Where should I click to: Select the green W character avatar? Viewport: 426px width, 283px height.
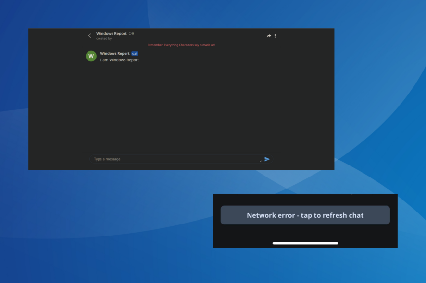point(91,56)
